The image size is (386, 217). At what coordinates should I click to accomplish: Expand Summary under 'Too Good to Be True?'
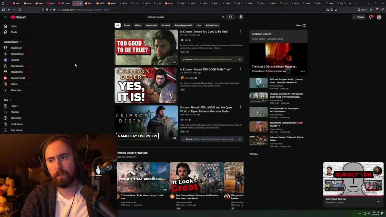click(212, 59)
